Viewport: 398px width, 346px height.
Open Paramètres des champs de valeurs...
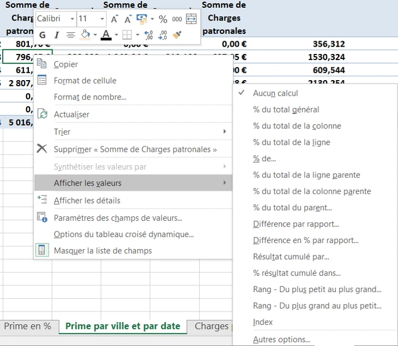[133, 218]
